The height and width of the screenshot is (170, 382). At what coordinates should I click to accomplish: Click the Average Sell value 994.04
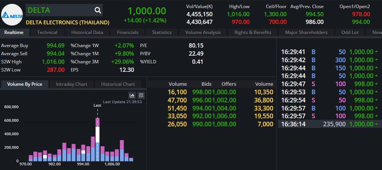pyautogui.click(x=56, y=54)
